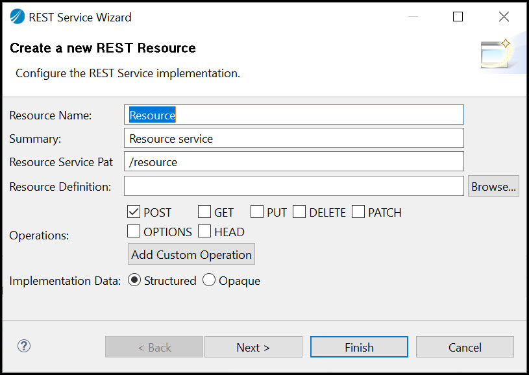Select the Opaque implementation data option
Viewport: 529px width, 375px height.
pyautogui.click(x=209, y=280)
